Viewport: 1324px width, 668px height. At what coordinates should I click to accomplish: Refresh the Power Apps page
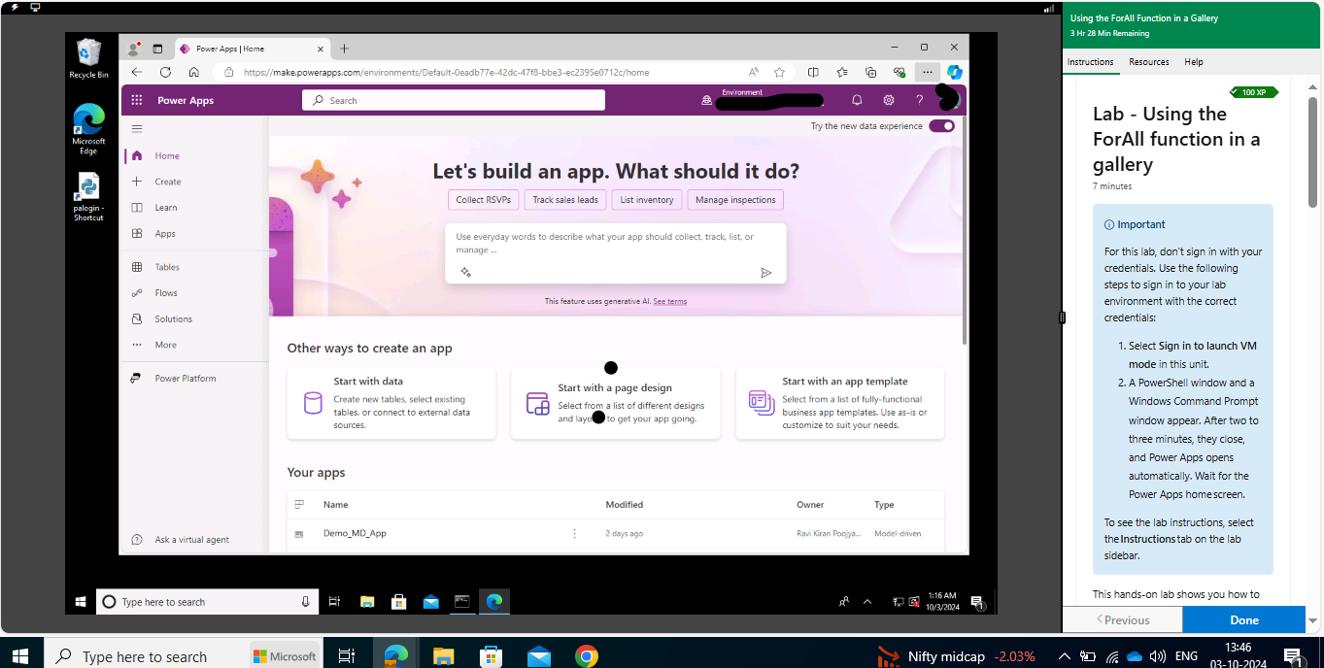click(165, 72)
